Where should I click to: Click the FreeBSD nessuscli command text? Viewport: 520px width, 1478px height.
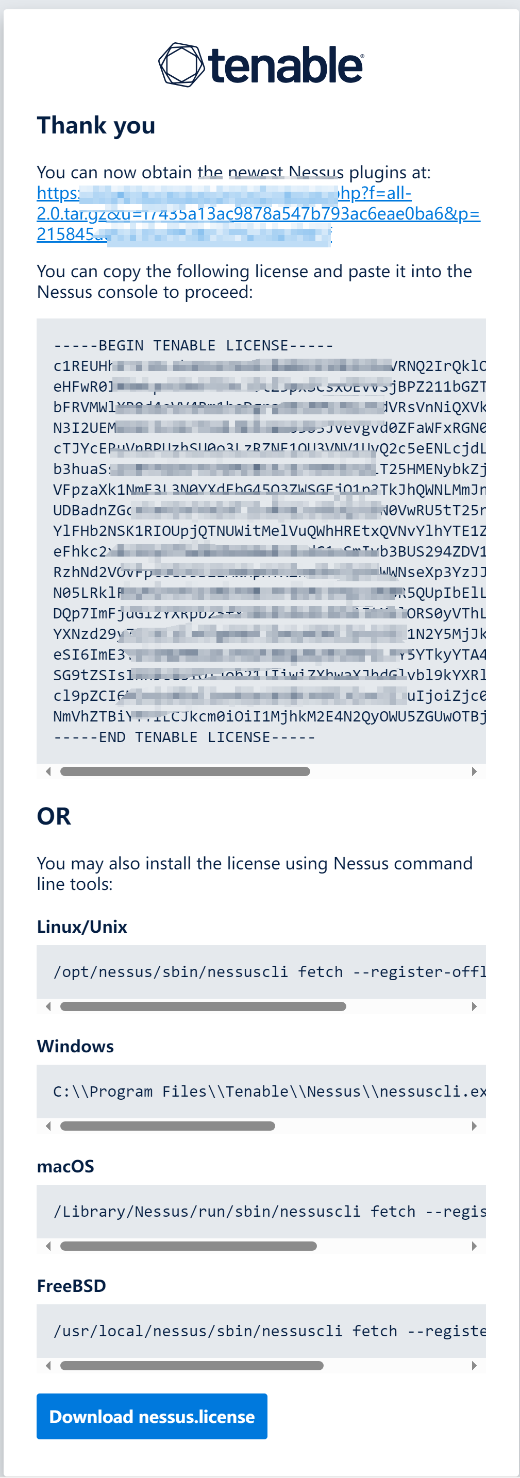(x=270, y=1331)
